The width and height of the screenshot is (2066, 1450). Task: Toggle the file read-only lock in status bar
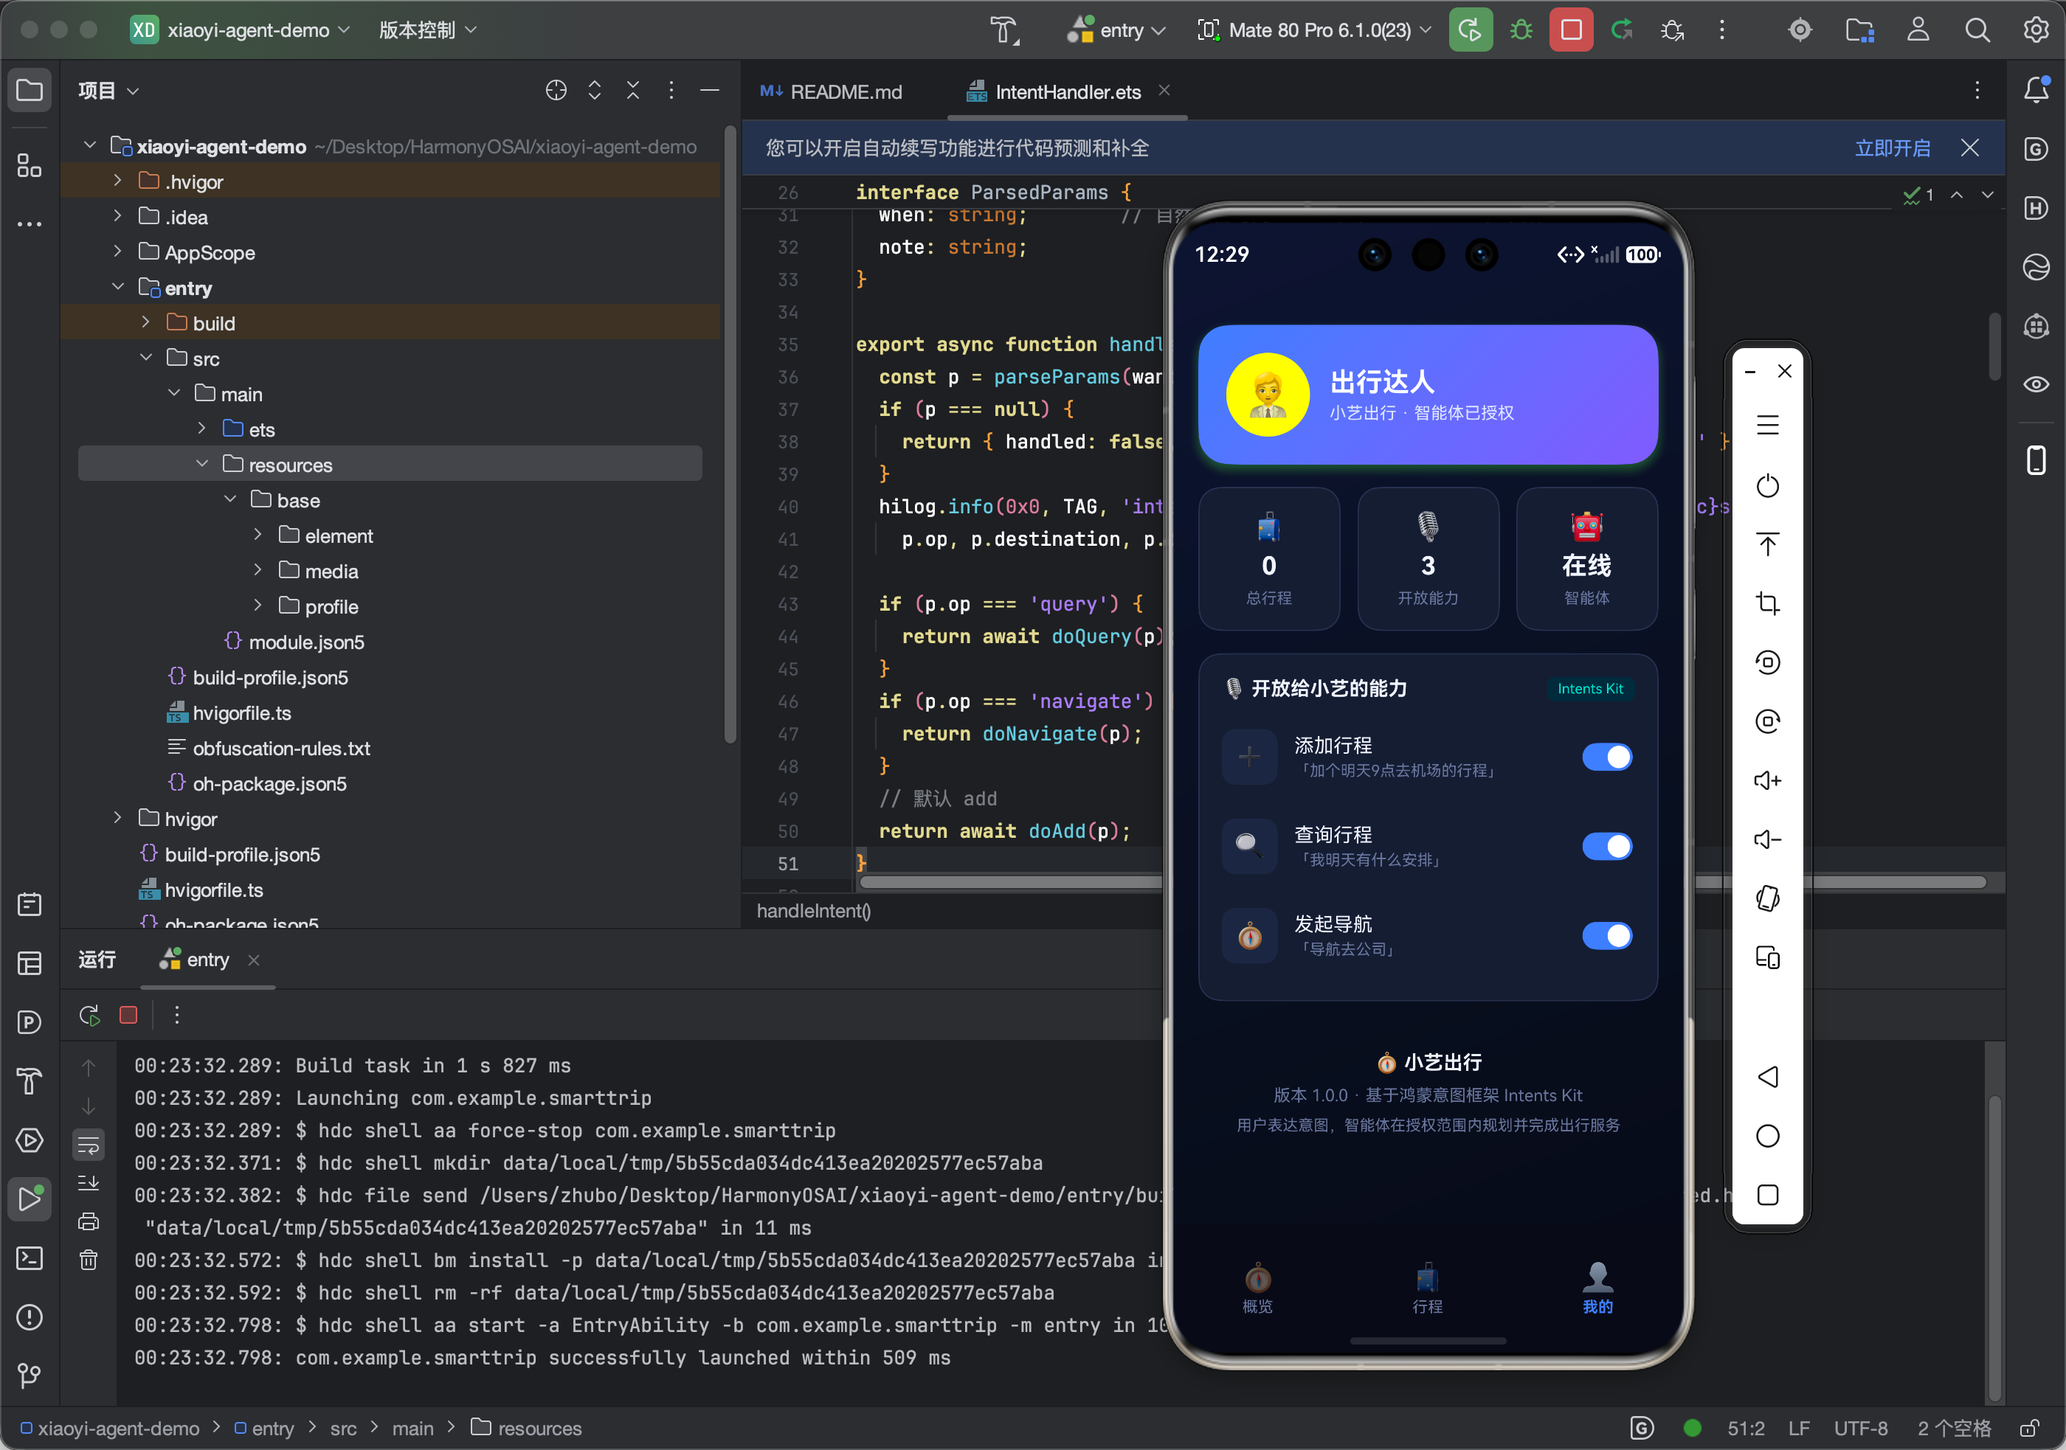[2029, 1429]
